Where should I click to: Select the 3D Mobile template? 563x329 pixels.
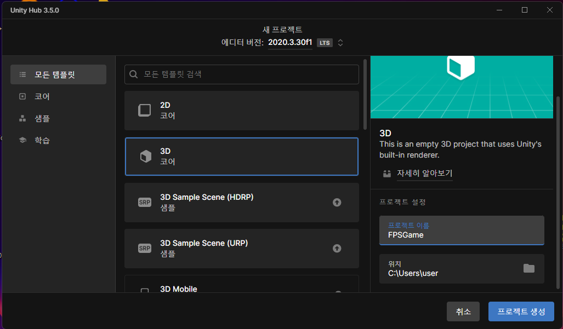tap(242, 284)
